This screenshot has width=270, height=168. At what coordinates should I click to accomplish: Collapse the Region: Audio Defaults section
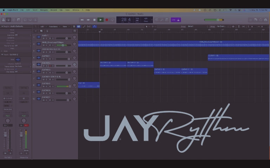click(2, 26)
